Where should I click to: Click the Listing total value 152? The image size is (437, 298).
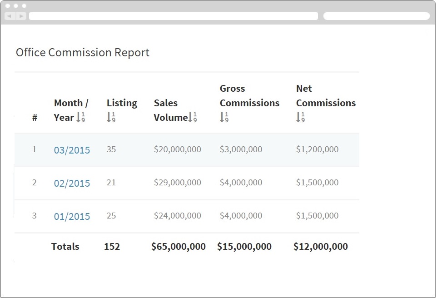[x=112, y=247]
